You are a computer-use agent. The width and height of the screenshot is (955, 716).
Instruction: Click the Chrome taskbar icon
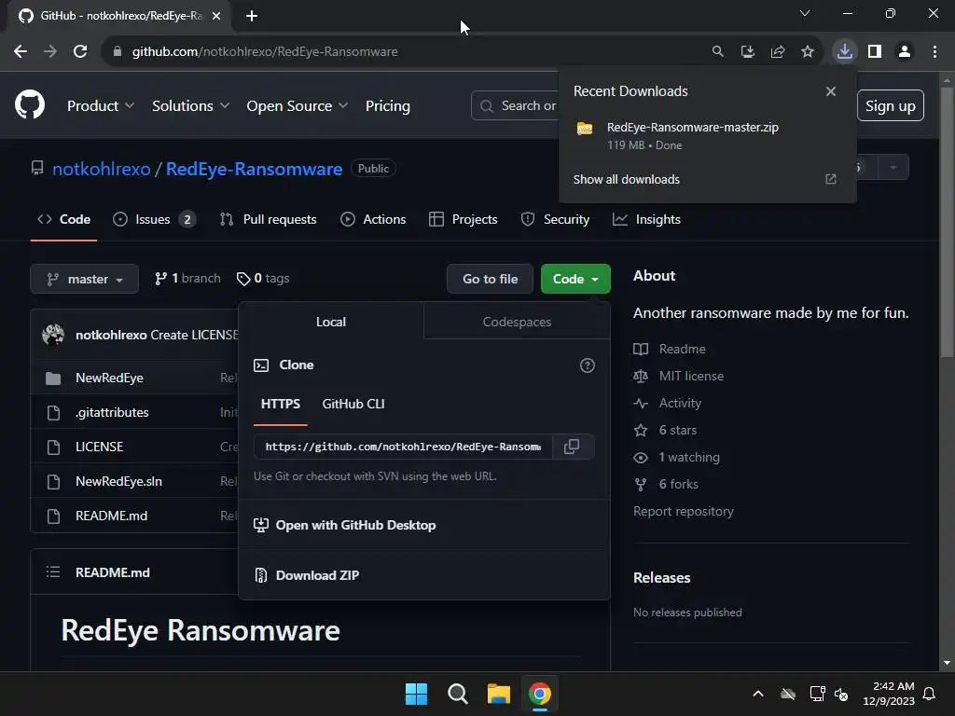[540, 694]
